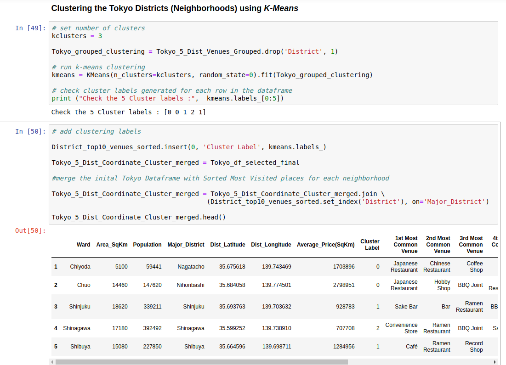
Task: Click the 'Population' column header
Action: (147, 244)
